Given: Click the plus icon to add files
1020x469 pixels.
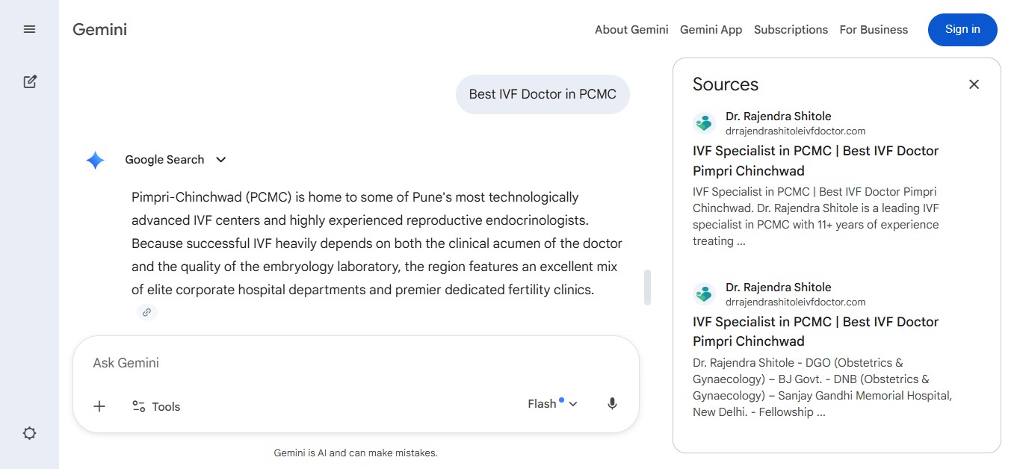Looking at the screenshot, I should 99,406.
